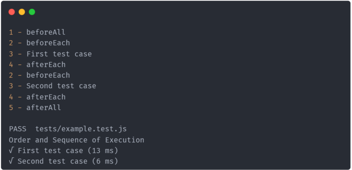Click the orange number 5 marker

point(11,107)
